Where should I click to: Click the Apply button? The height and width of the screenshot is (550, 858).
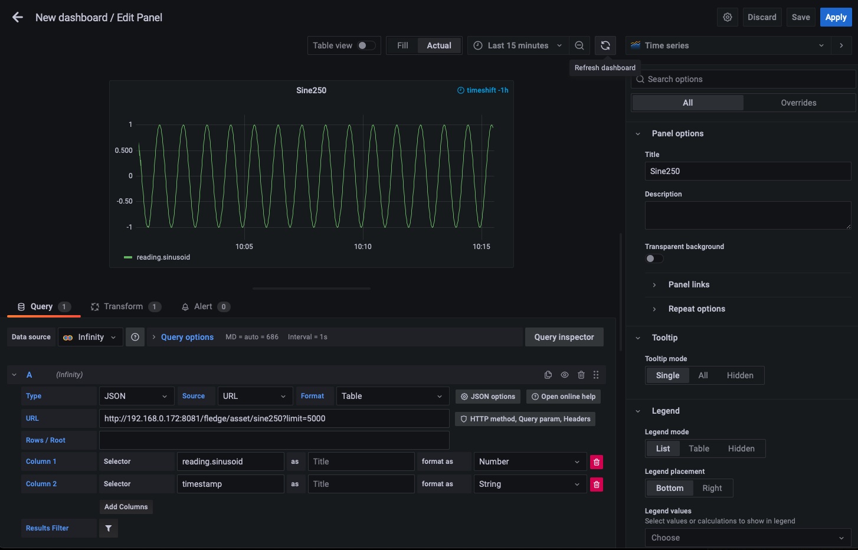pyautogui.click(x=836, y=17)
